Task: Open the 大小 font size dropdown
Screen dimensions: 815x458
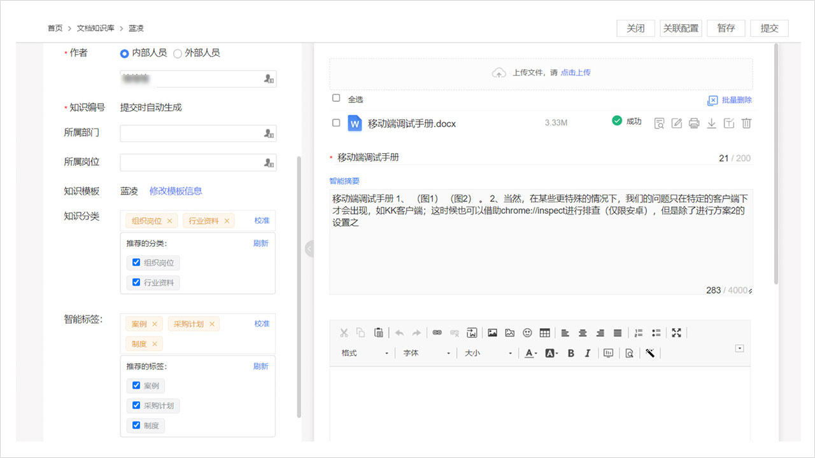Action: [x=488, y=353]
